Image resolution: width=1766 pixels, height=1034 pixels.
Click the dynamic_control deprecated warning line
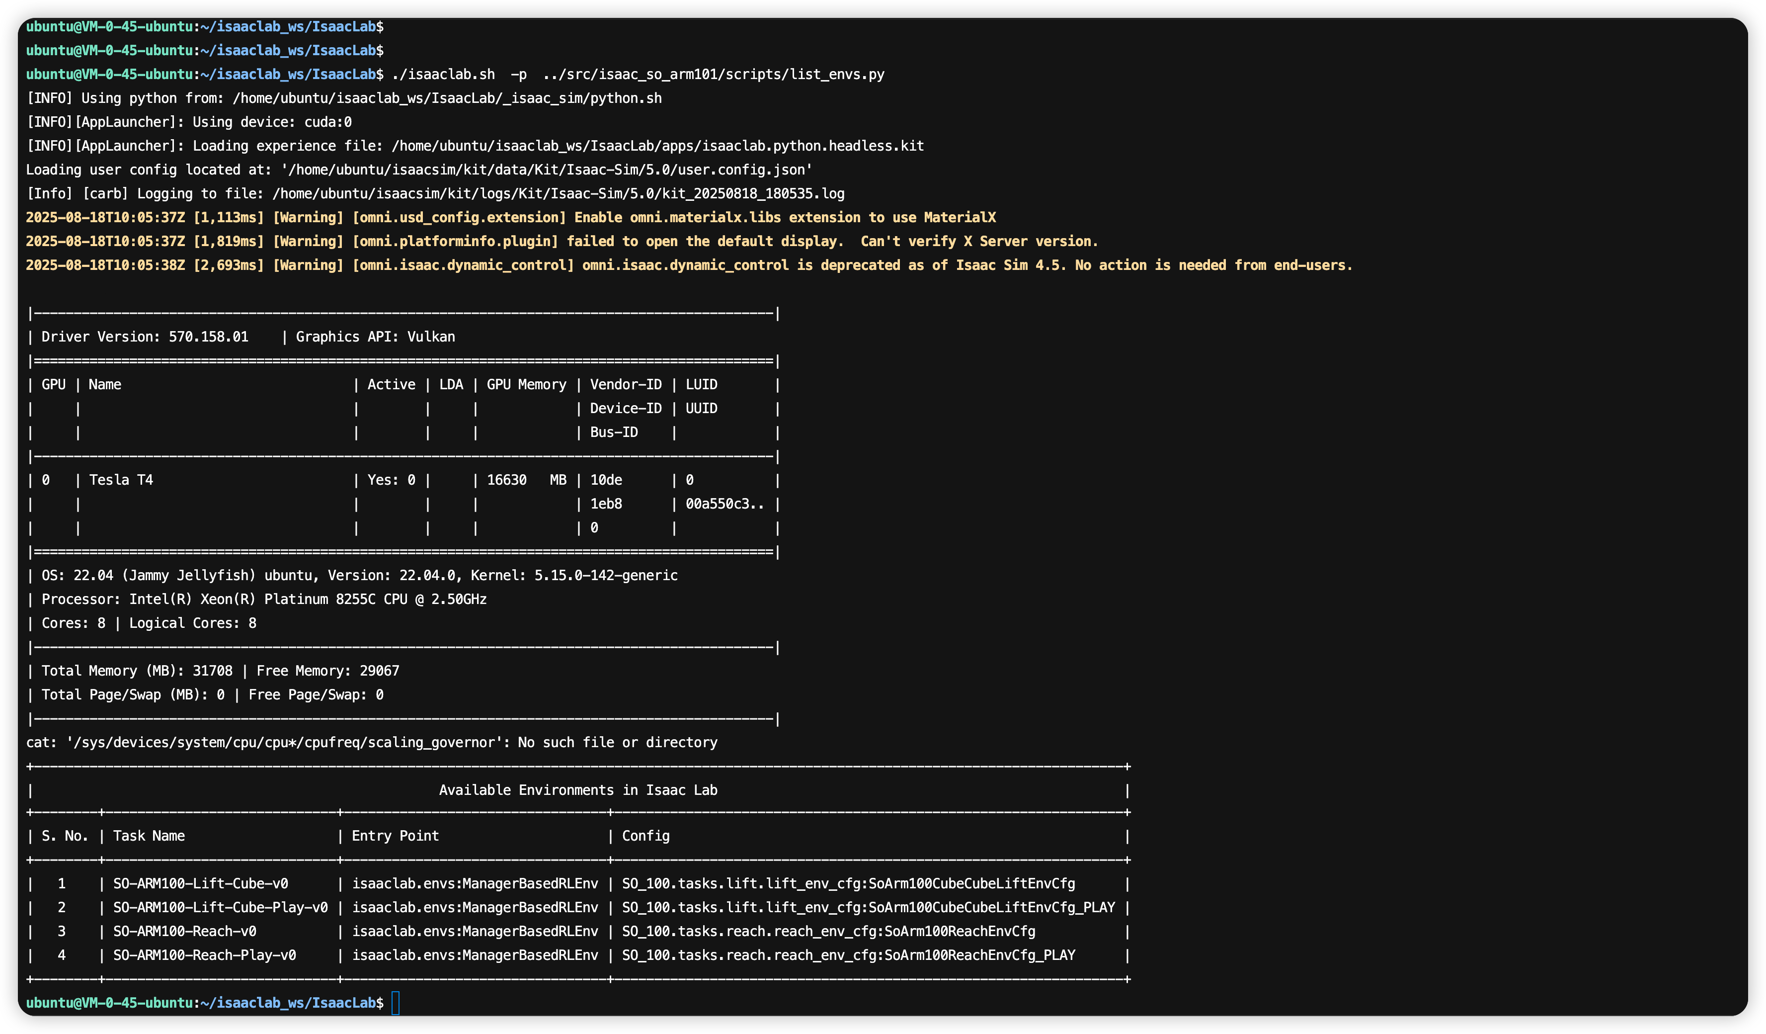click(689, 265)
